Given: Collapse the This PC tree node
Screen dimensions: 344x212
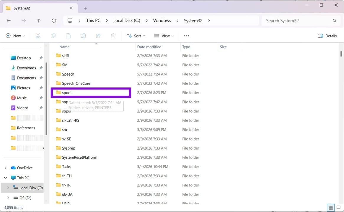Looking at the screenshot, I should point(6,178).
